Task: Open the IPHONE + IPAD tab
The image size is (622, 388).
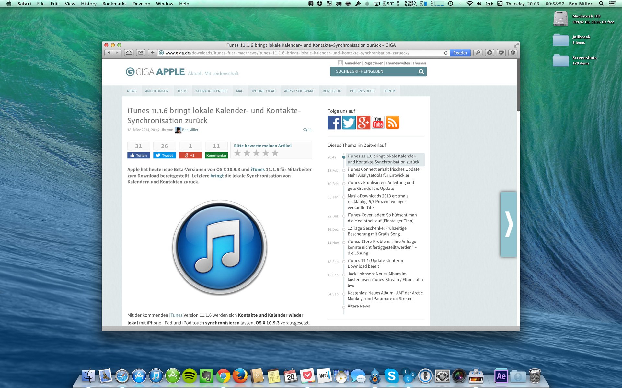Action: 264,91
